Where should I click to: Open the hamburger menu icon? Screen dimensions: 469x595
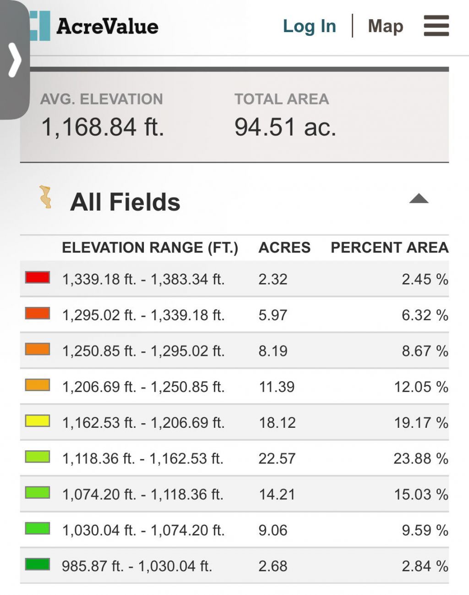(x=436, y=26)
